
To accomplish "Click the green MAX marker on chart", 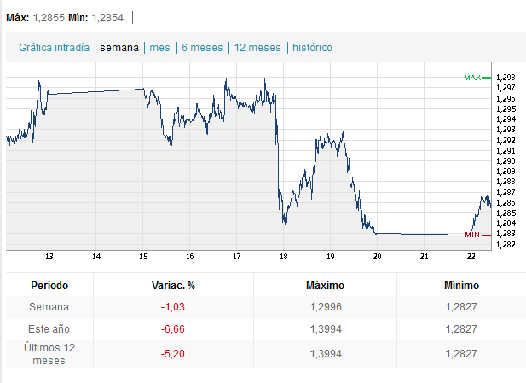I will click(472, 78).
